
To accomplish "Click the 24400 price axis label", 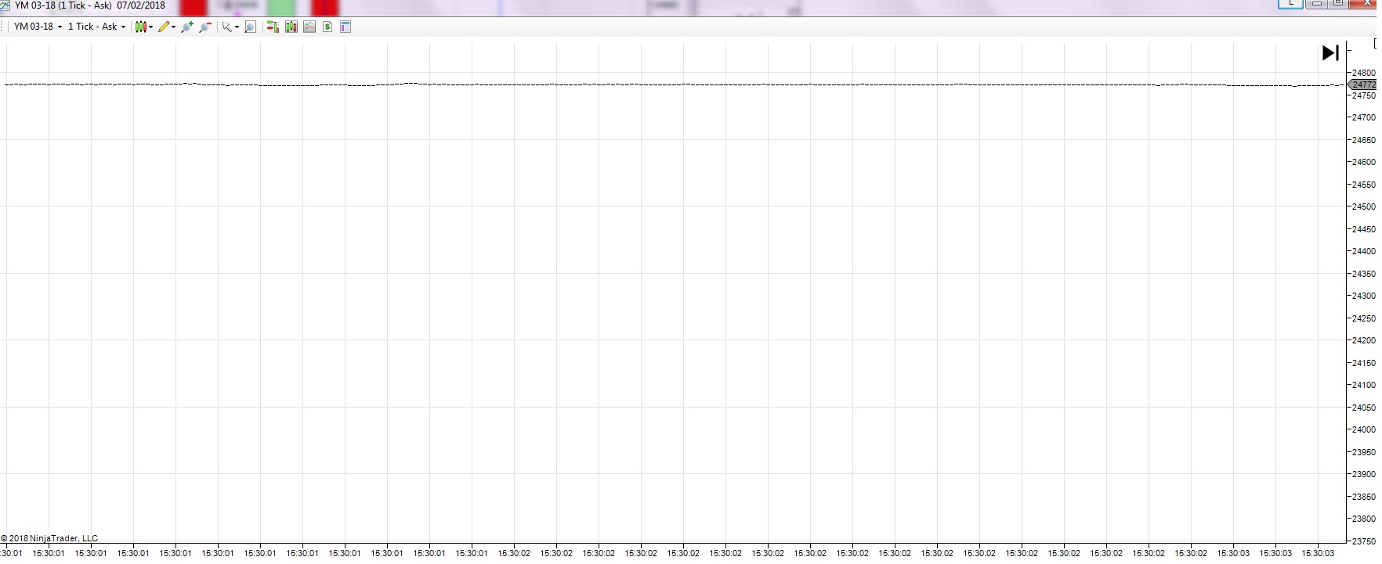I will pos(1364,251).
